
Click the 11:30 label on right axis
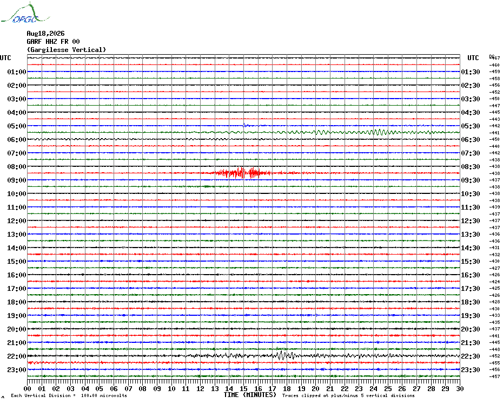point(471,207)
